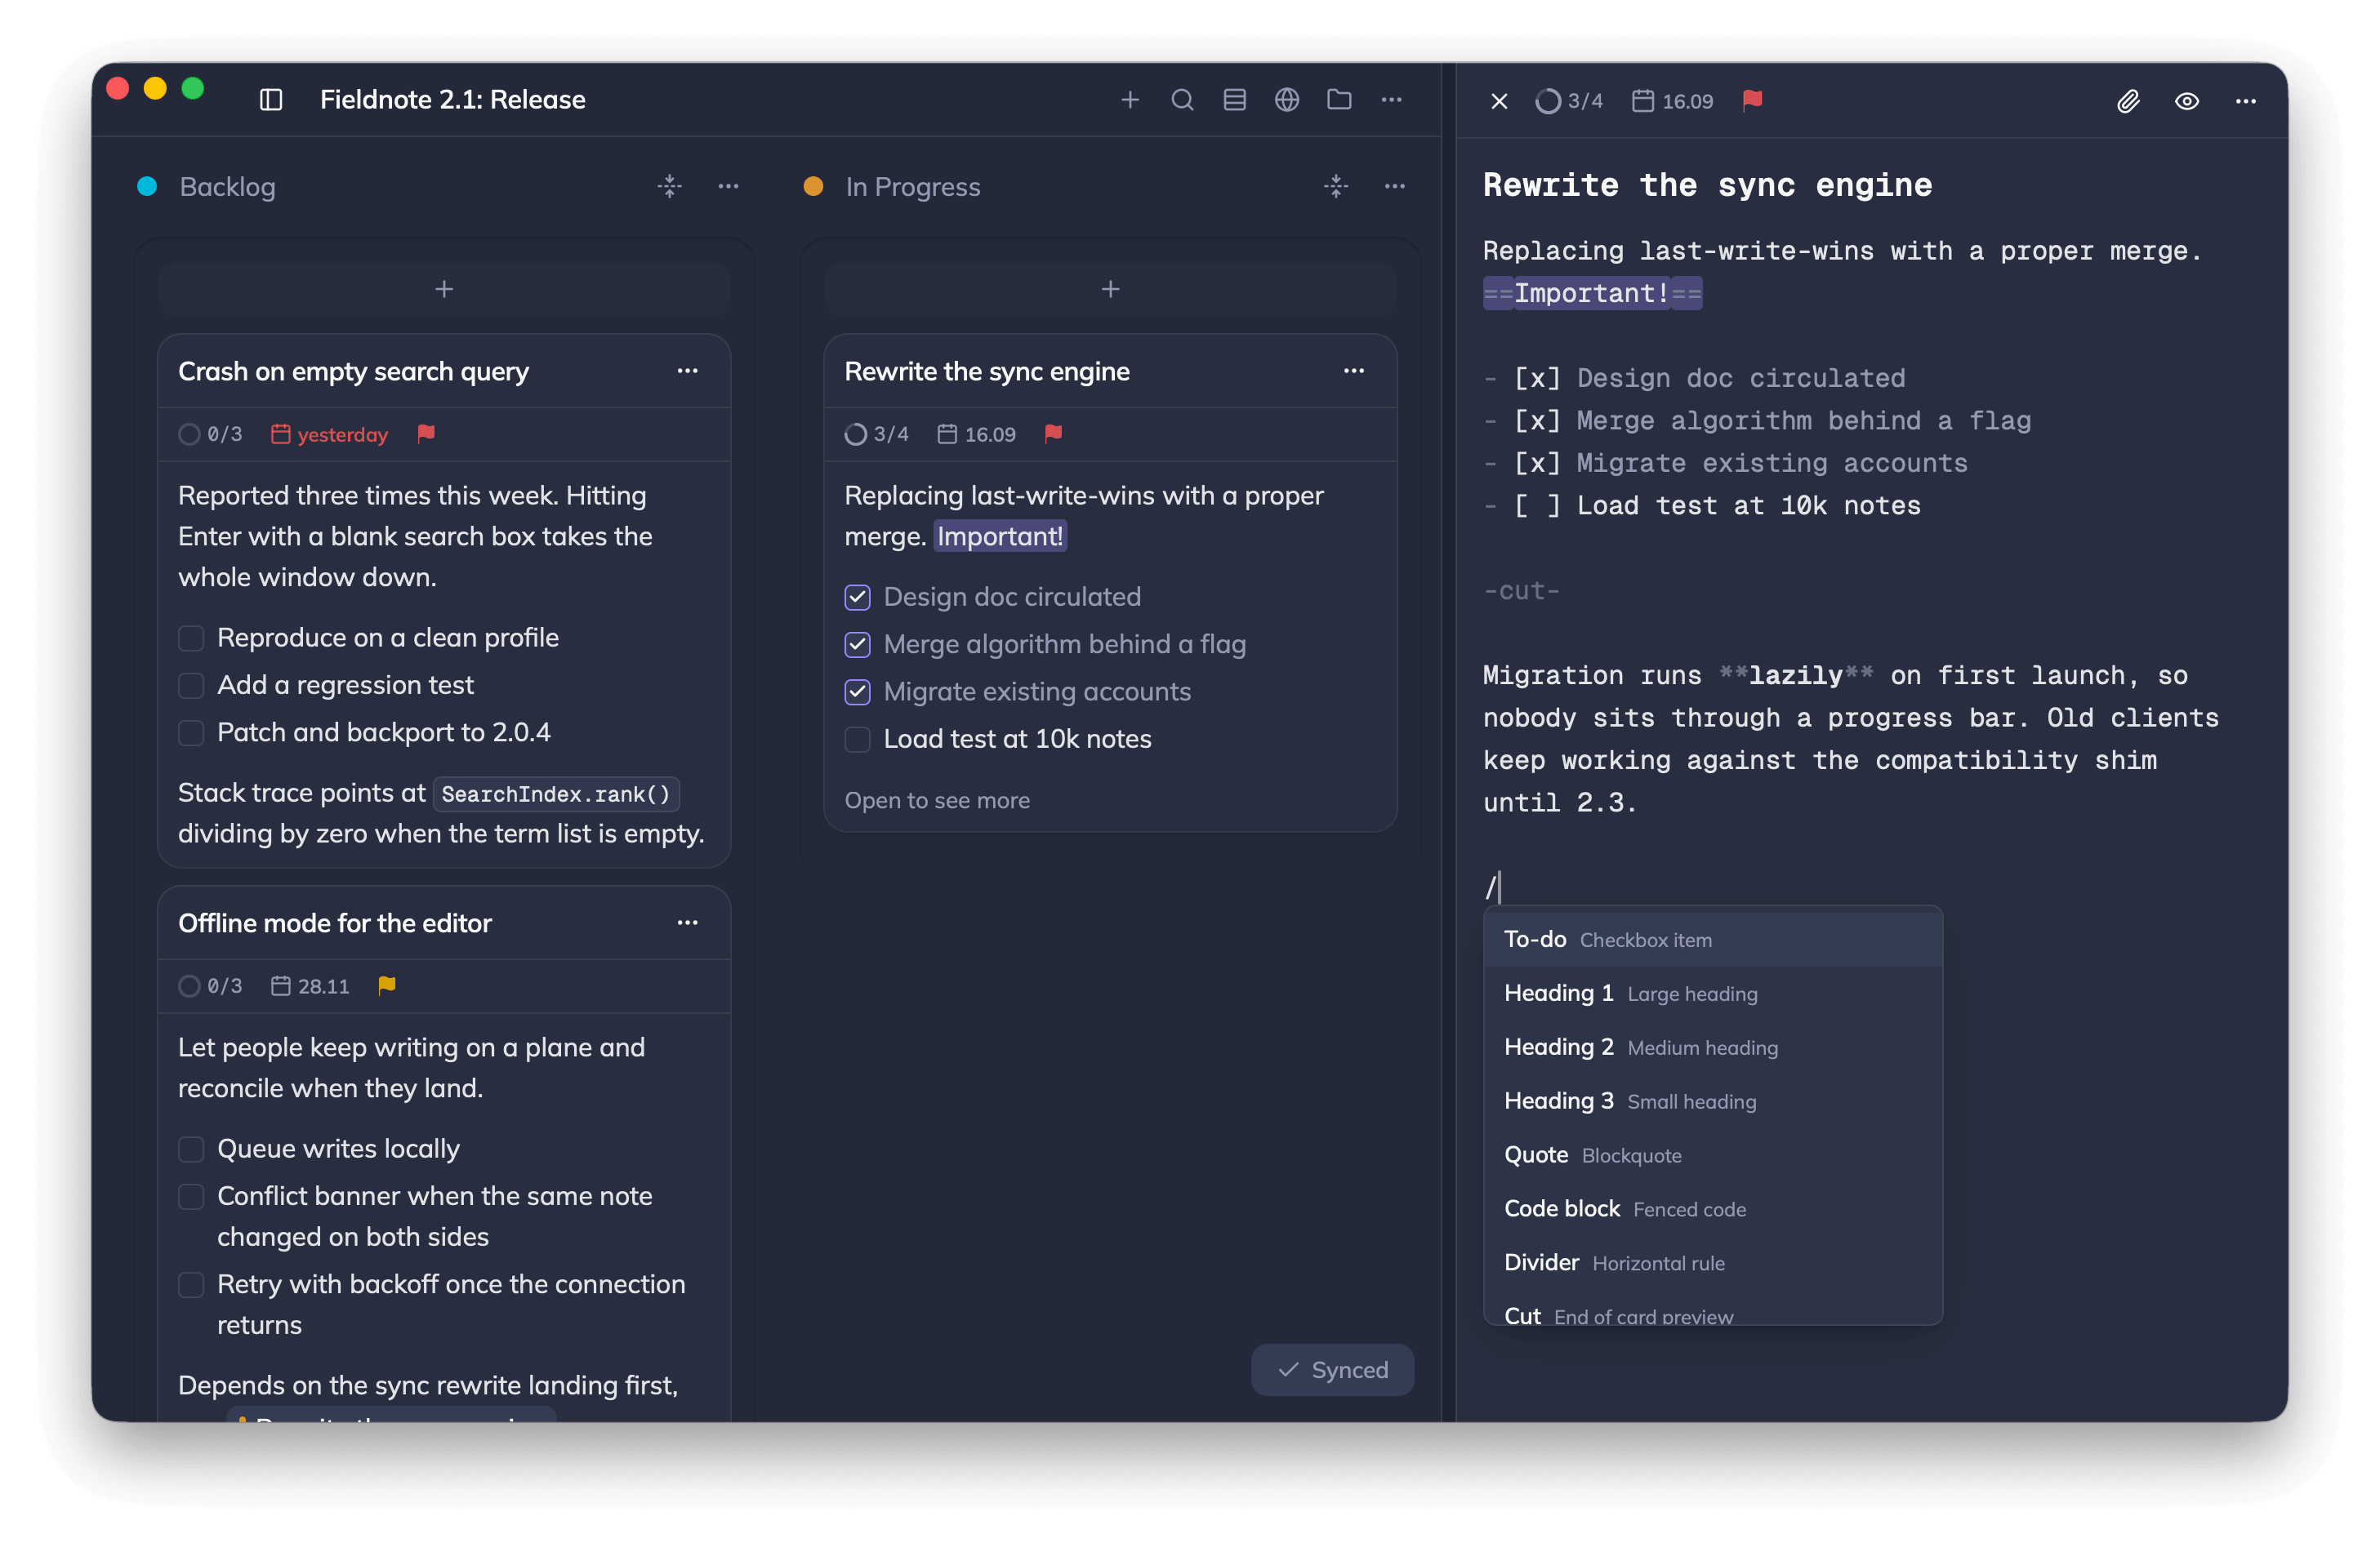The image size is (2380, 1543).
Task: Select To-do from the slash menu
Action: [x=1713, y=940]
